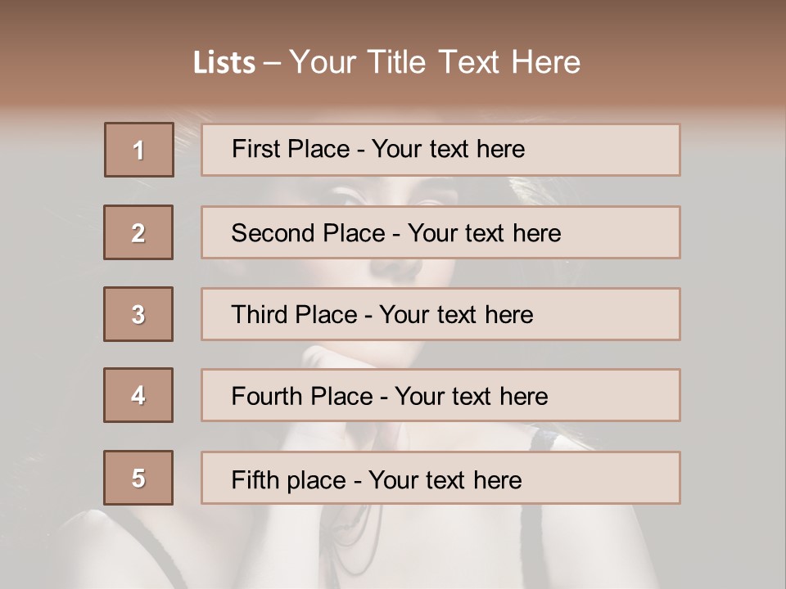Click the number 2 square
The width and height of the screenshot is (786, 589).
[138, 232]
